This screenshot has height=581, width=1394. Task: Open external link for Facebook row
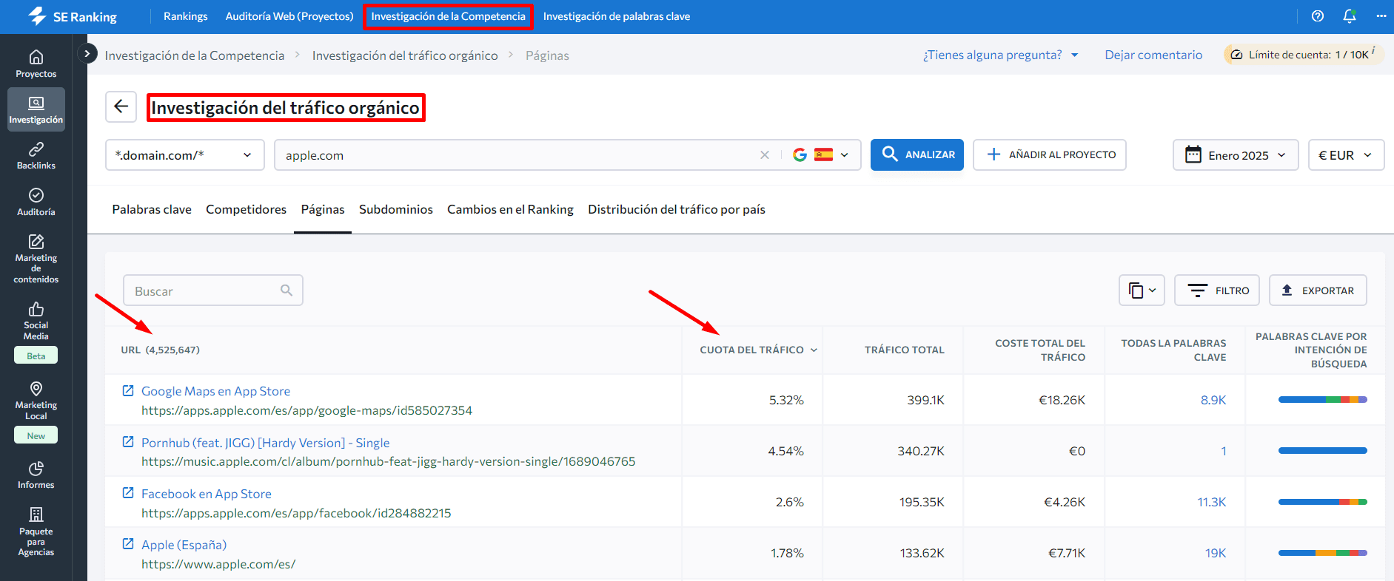click(x=128, y=493)
